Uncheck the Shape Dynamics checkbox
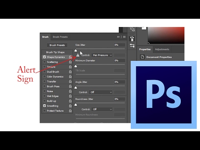The image size is (200, 150). click(x=45, y=57)
